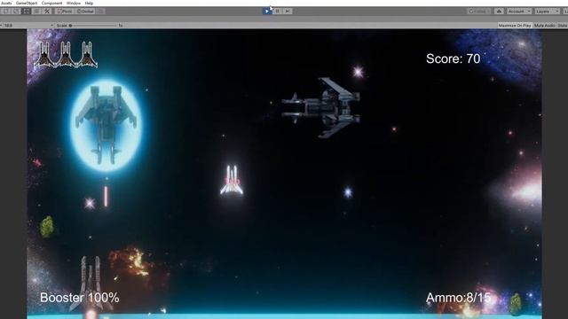Toggle the Stats overlay button
The image size is (568, 319).
(x=563, y=26)
